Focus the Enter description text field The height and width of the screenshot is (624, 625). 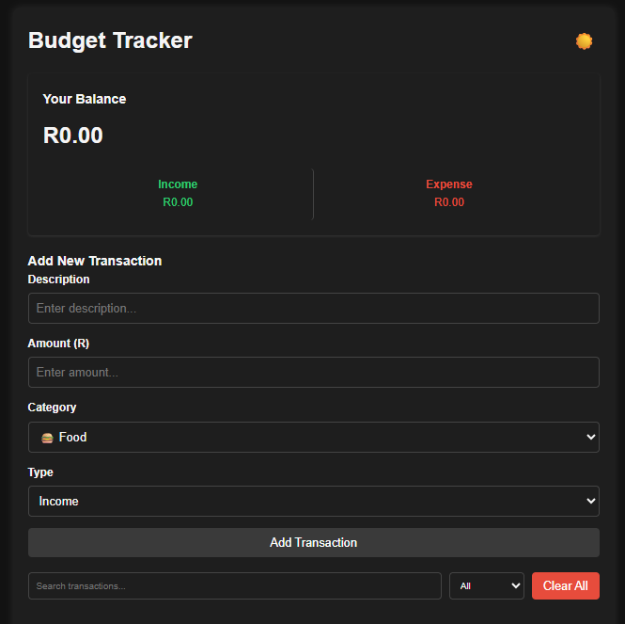[313, 308]
